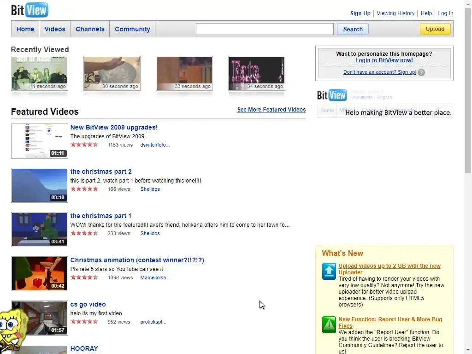Image resolution: width=472 pixels, height=354 pixels.
Task: Click Don't have an account? Sign up!
Action: (x=380, y=72)
